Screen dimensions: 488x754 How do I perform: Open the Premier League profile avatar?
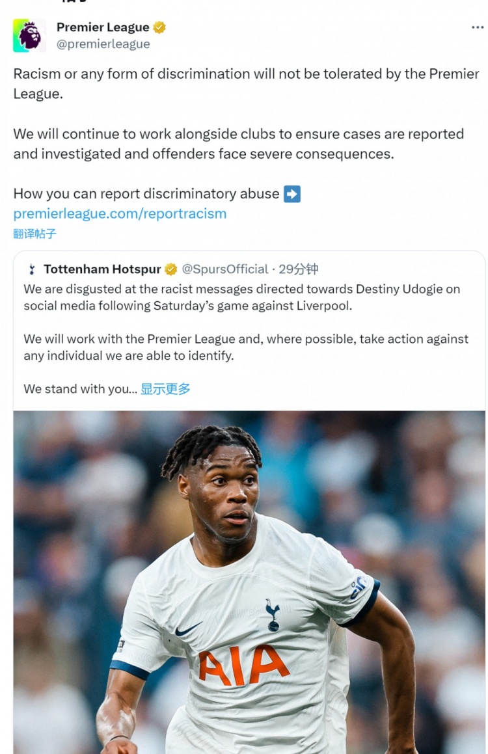coord(29,35)
